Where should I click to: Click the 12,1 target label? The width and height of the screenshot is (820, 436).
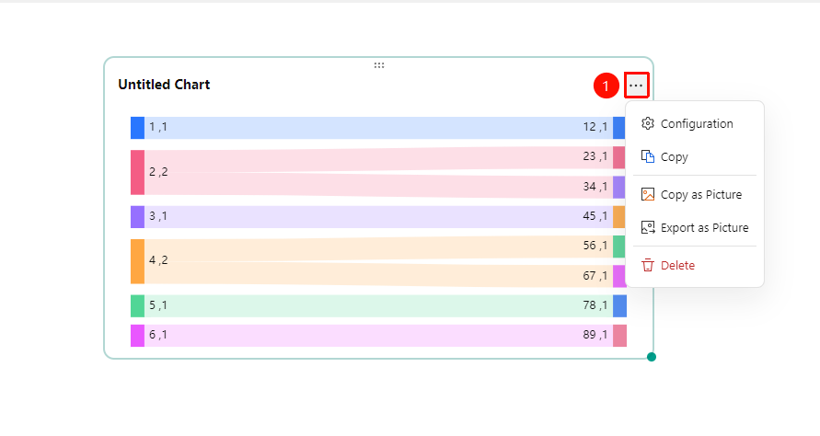tap(595, 127)
